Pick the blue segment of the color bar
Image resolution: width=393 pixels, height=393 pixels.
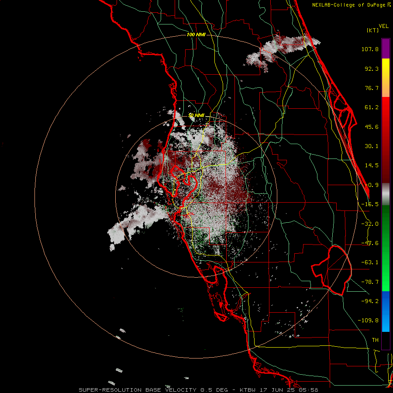click(x=386, y=311)
